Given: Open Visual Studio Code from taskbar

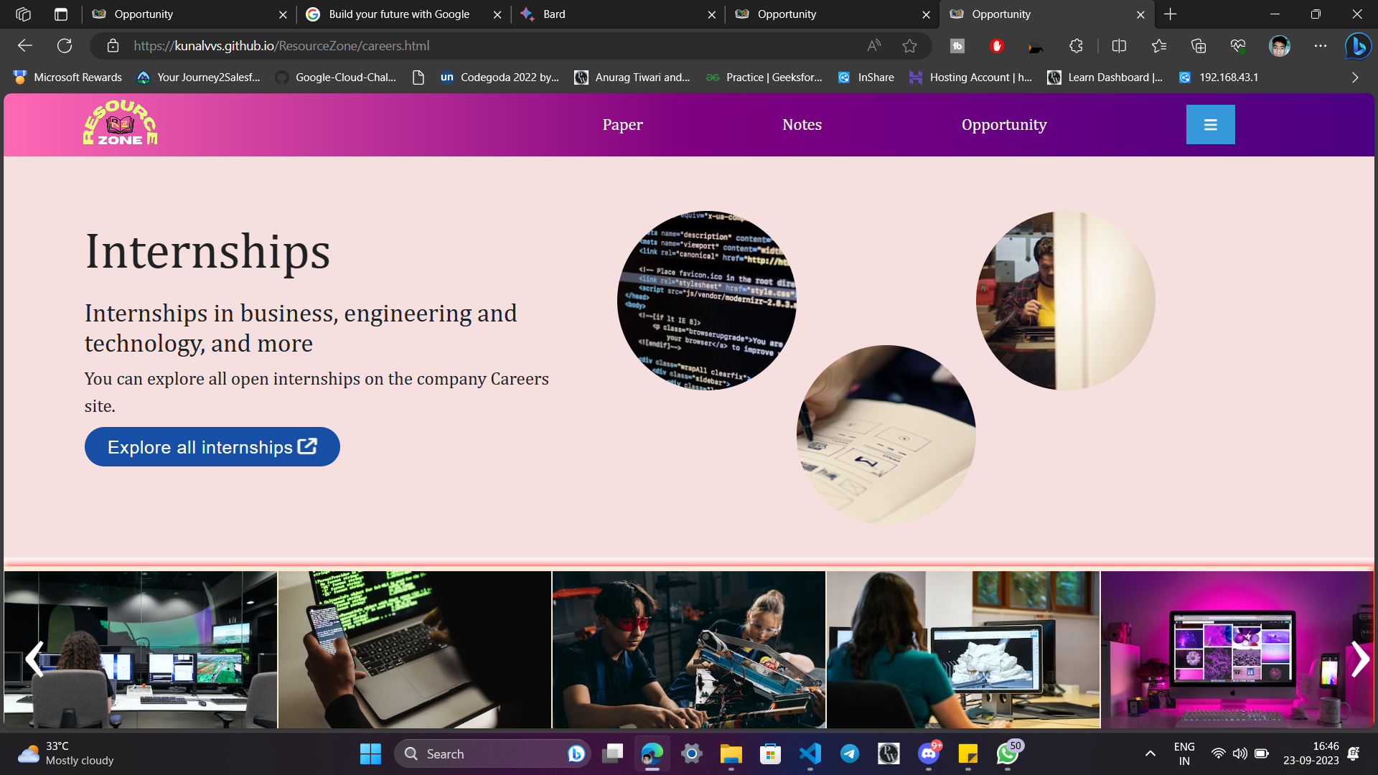Looking at the screenshot, I should (810, 753).
